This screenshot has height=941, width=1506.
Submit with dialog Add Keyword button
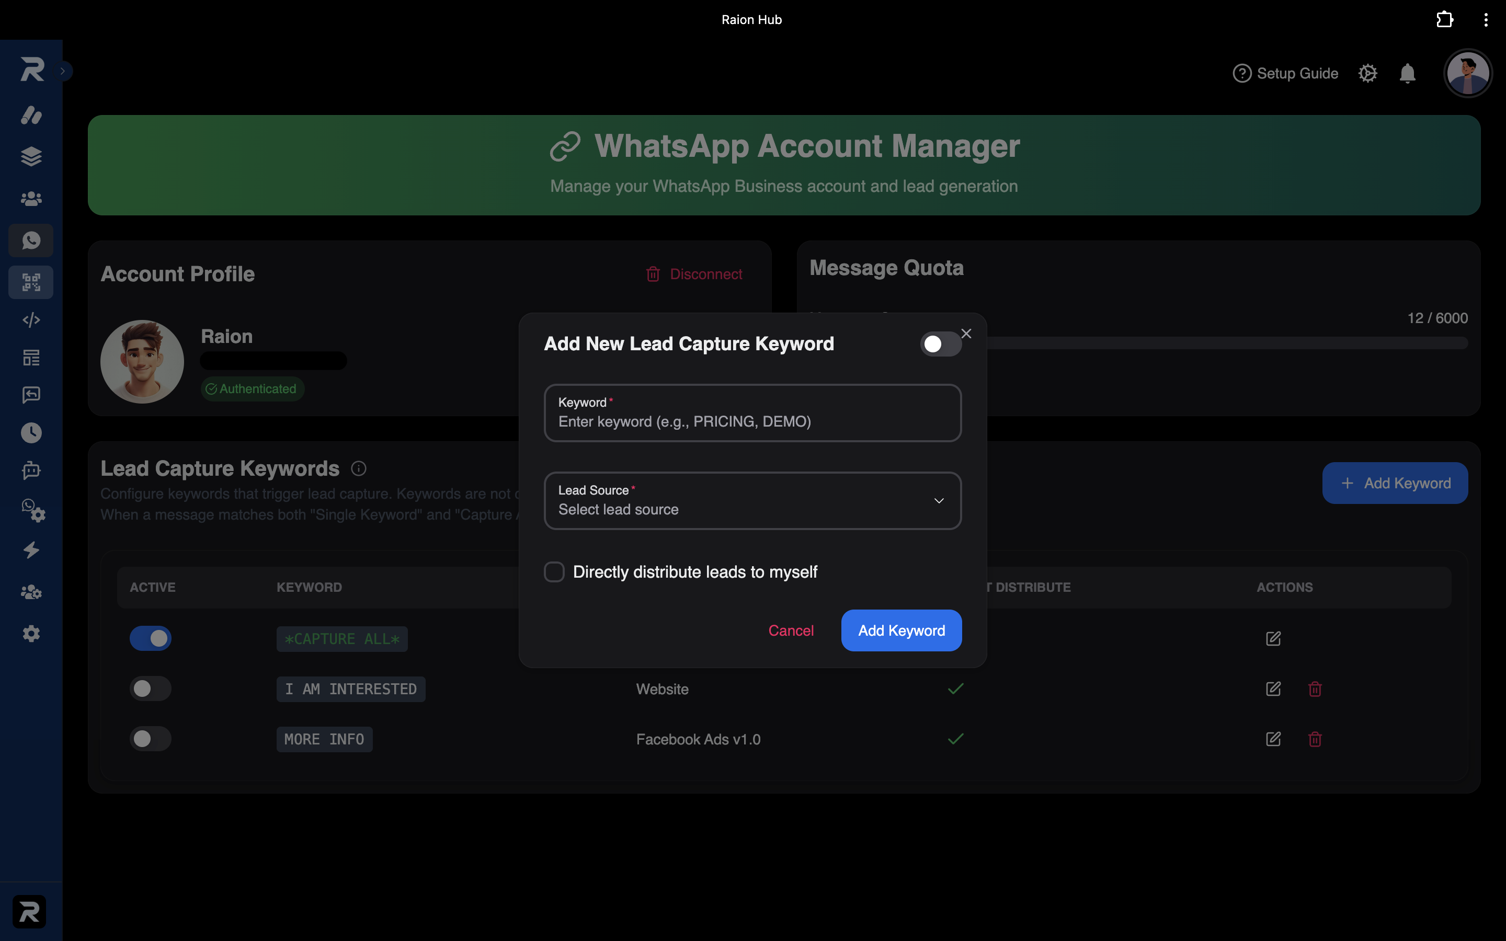(x=901, y=630)
